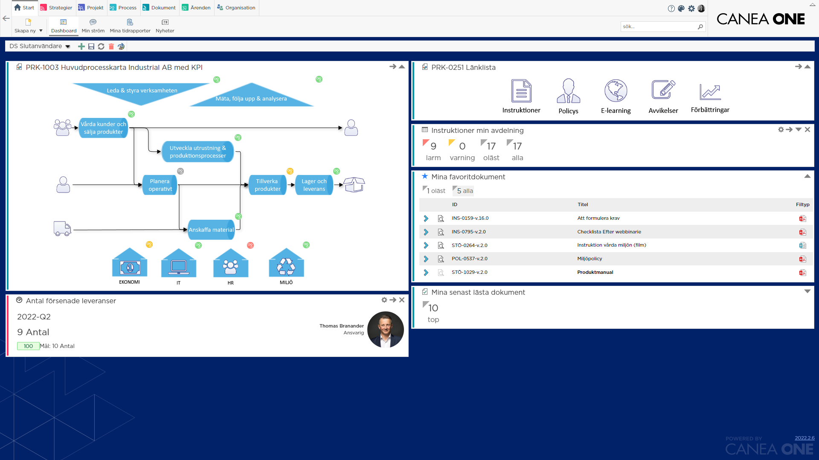Image resolution: width=819 pixels, height=460 pixels.
Task: Click the refresh dashboard icon
Action: tap(101, 46)
